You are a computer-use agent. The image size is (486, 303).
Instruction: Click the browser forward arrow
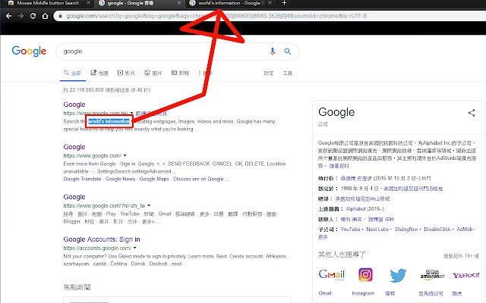pyautogui.click(x=21, y=16)
